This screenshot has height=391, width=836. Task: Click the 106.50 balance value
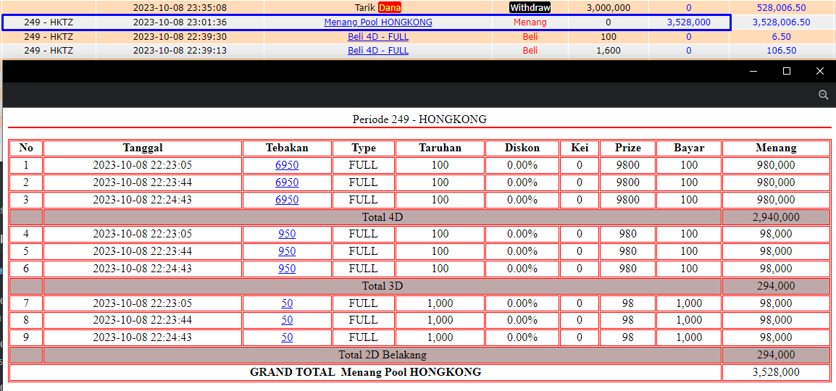coord(781,51)
